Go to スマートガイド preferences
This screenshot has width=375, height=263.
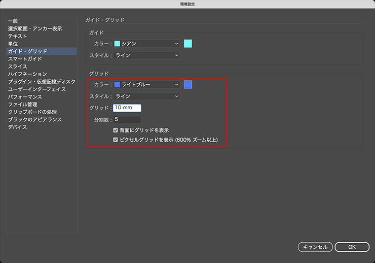coord(25,59)
